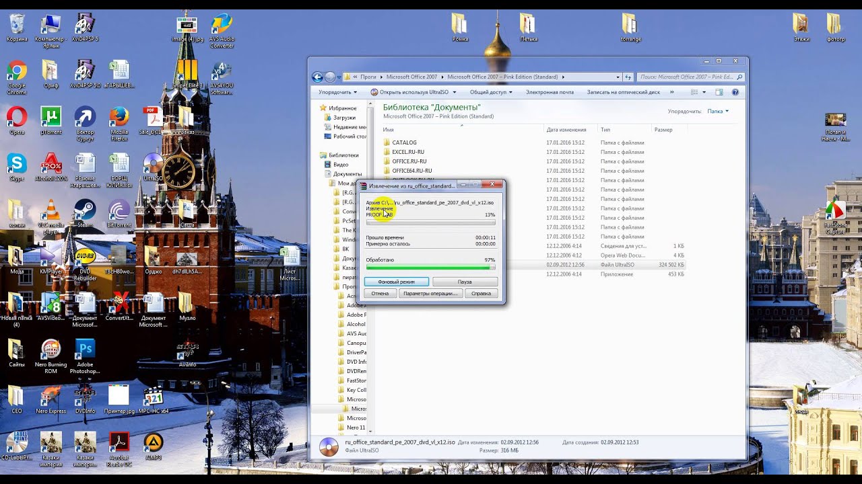Expand address bar history dropdown arrow
This screenshot has width=862, height=484.
pyautogui.click(x=618, y=77)
